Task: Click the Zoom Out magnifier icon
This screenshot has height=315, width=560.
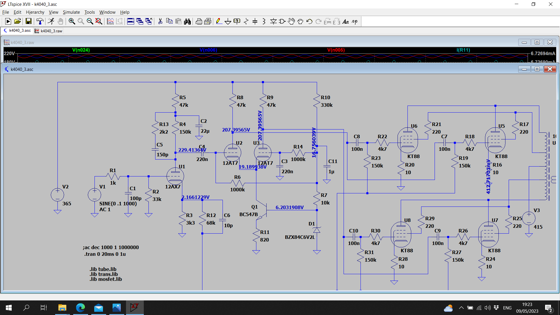Action: 90,21
